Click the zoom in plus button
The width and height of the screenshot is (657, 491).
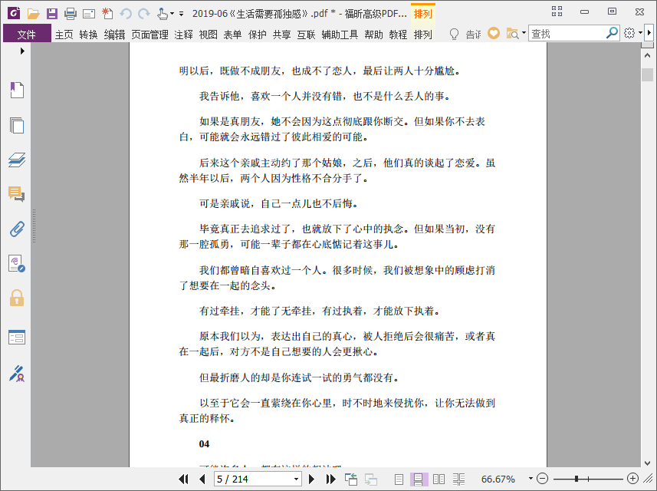point(632,479)
